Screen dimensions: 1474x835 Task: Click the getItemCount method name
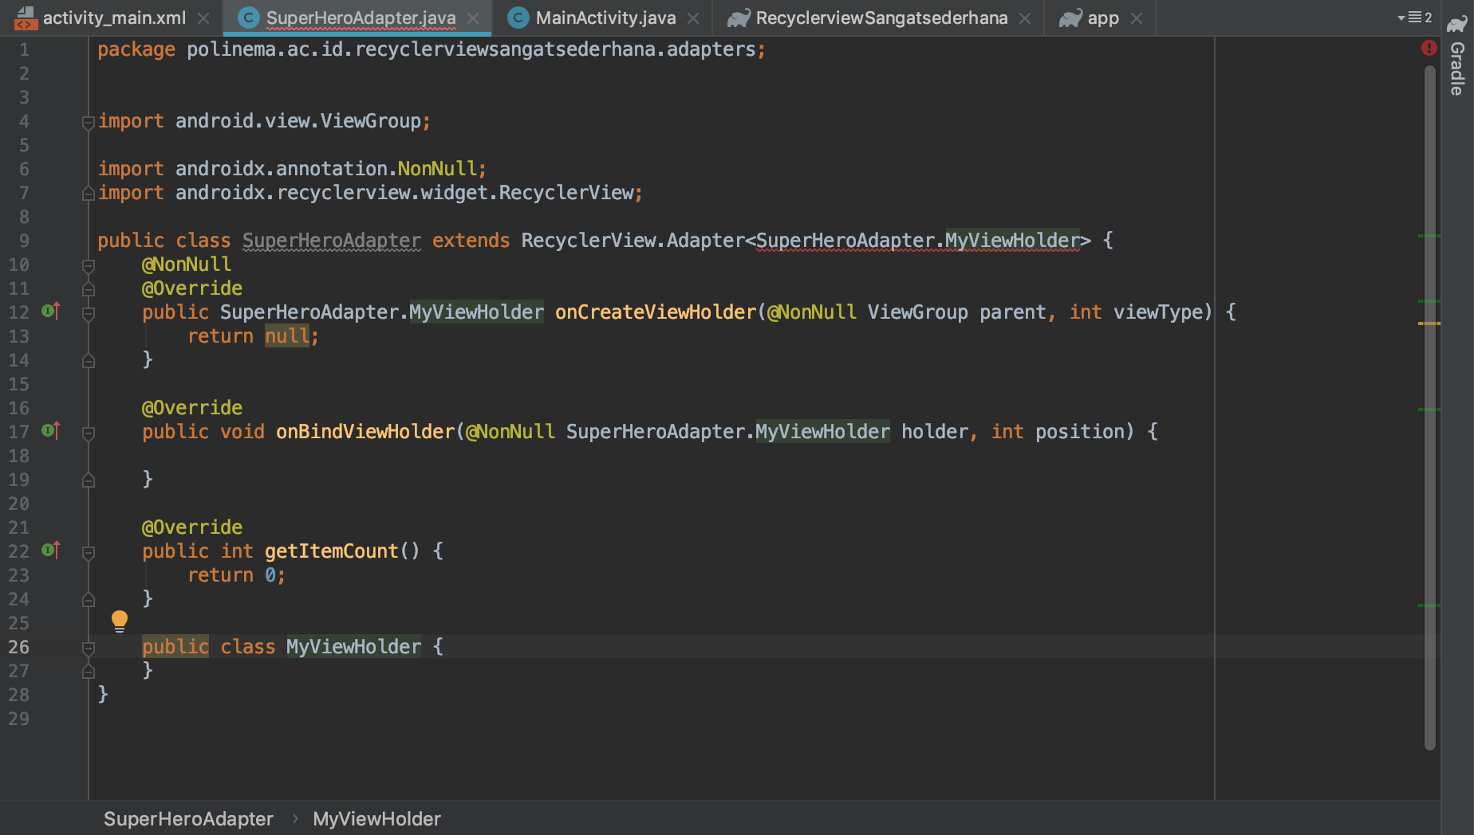tap(331, 551)
